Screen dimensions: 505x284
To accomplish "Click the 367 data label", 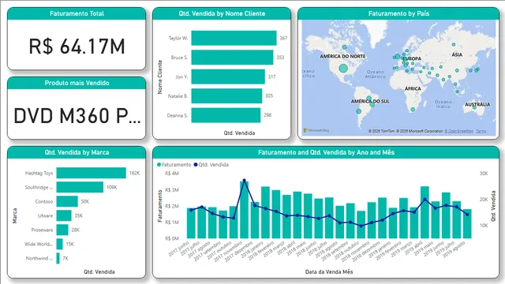I will click(283, 39).
